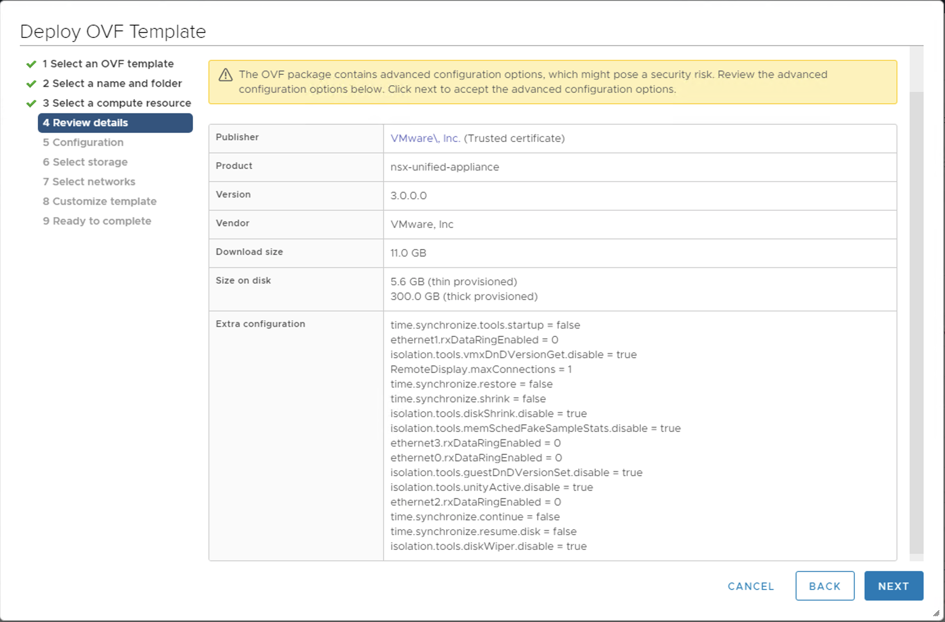
Task: Click the version value 3.0.0.0
Action: [409, 196]
